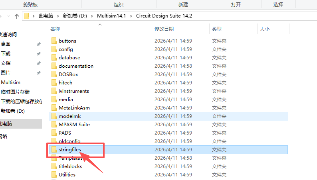Sort by 大小 column header

264,29
